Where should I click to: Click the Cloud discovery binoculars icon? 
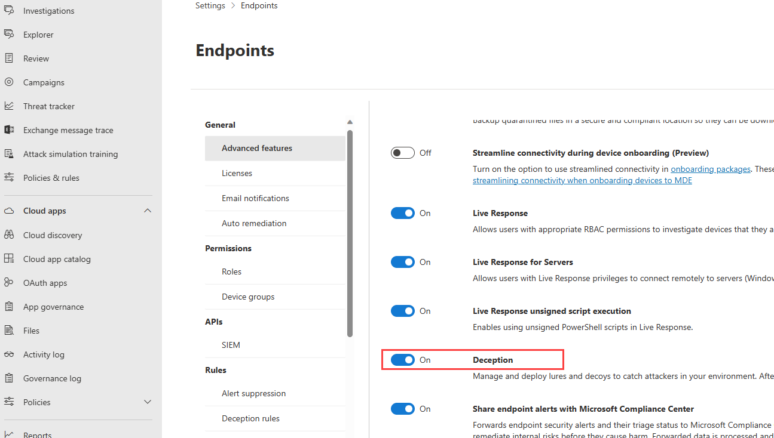pos(9,235)
